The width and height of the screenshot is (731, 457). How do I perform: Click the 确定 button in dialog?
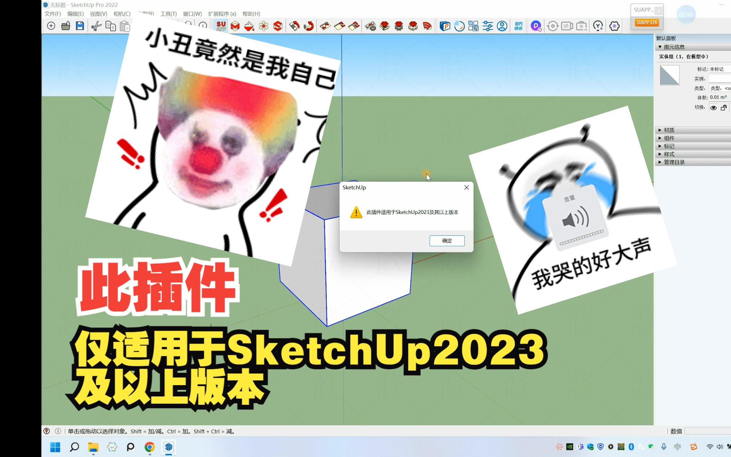(447, 241)
